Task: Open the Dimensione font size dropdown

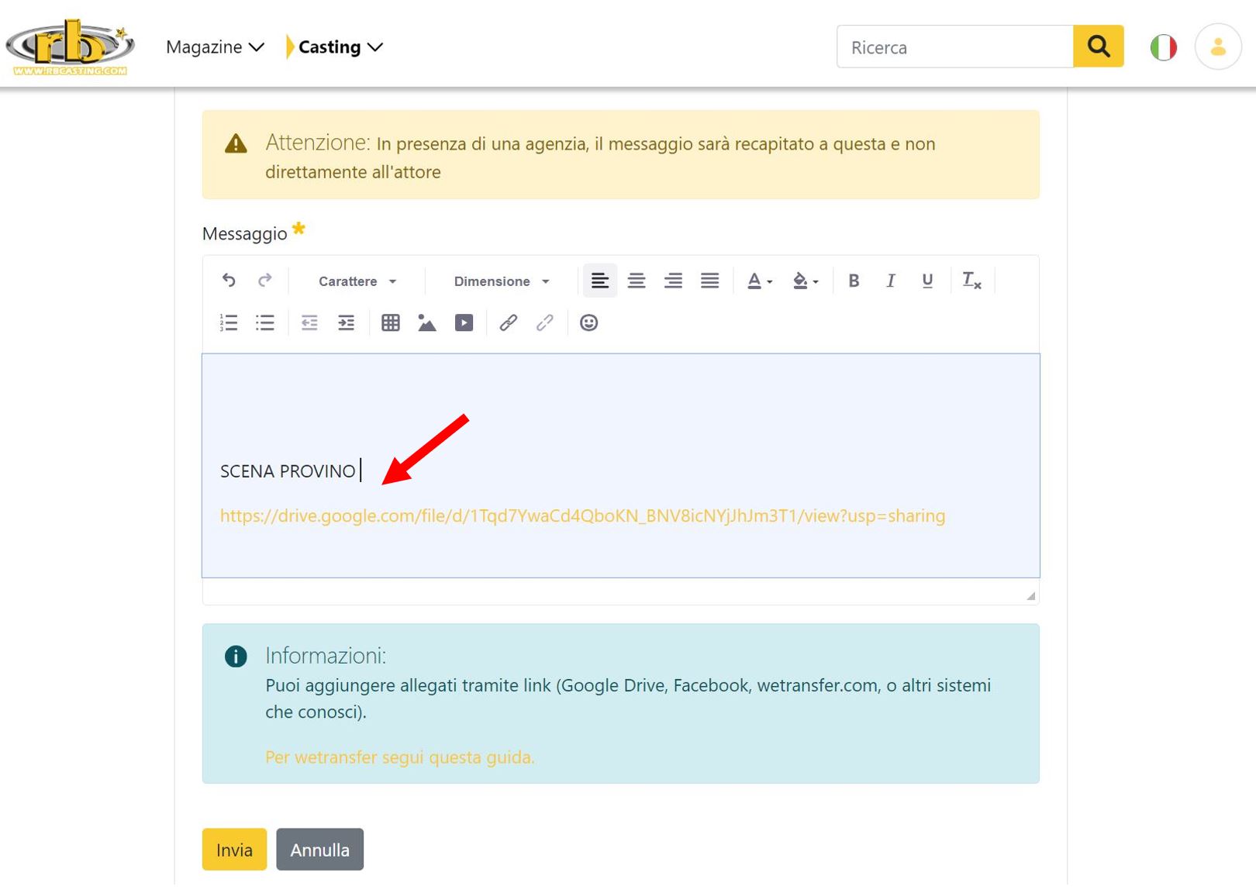Action: pos(502,281)
